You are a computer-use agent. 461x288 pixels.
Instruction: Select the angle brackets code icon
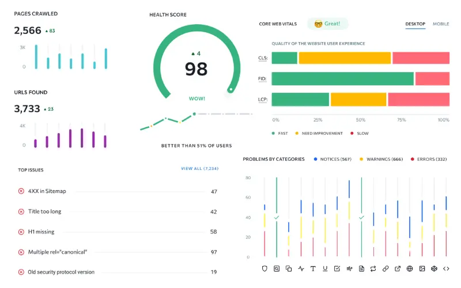tap(446, 268)
